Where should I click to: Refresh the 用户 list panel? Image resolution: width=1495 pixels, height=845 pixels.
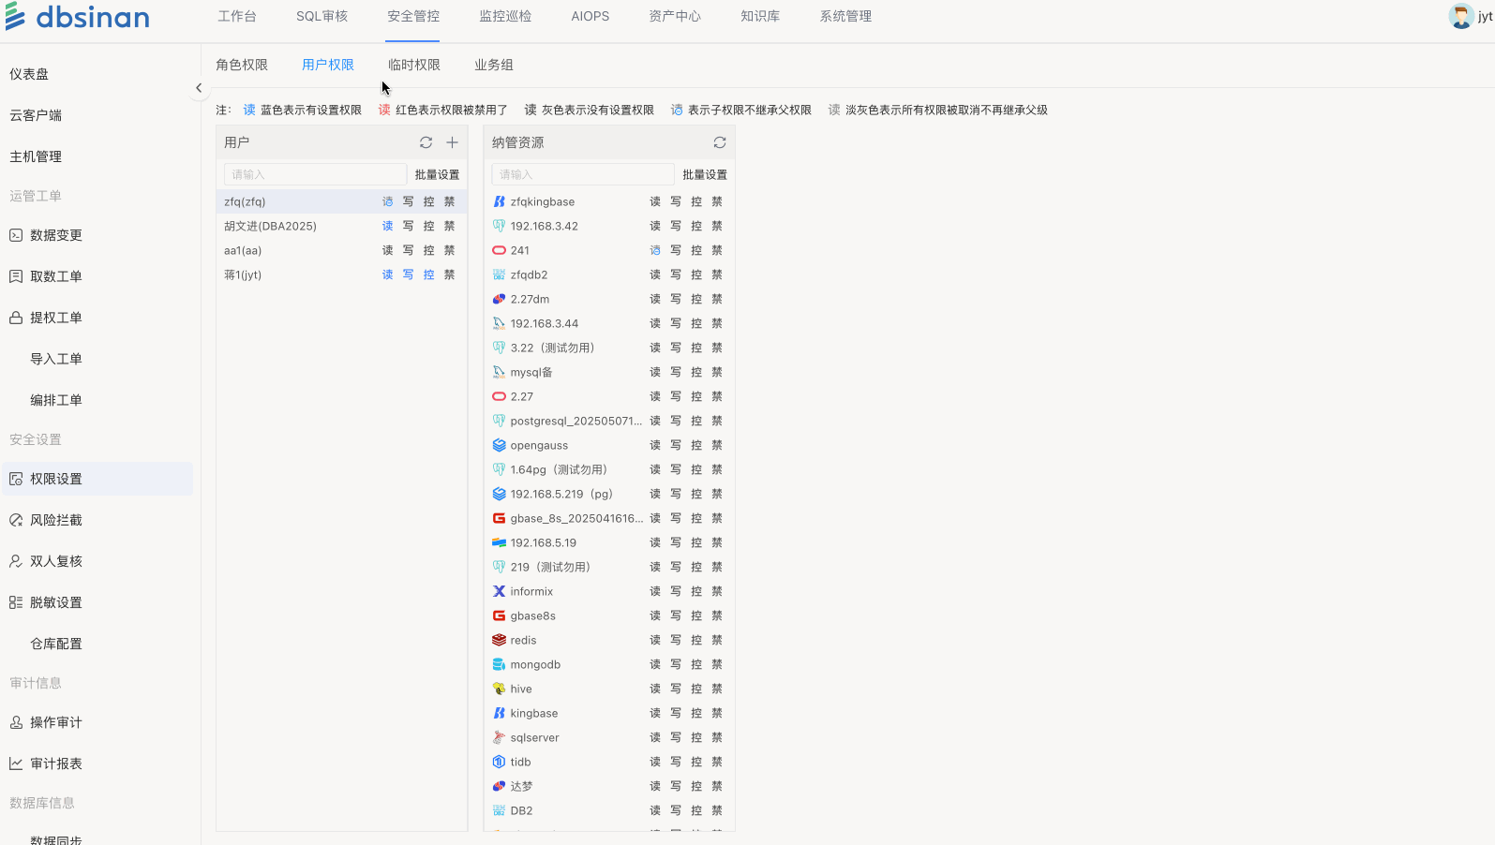coord(426,142)
